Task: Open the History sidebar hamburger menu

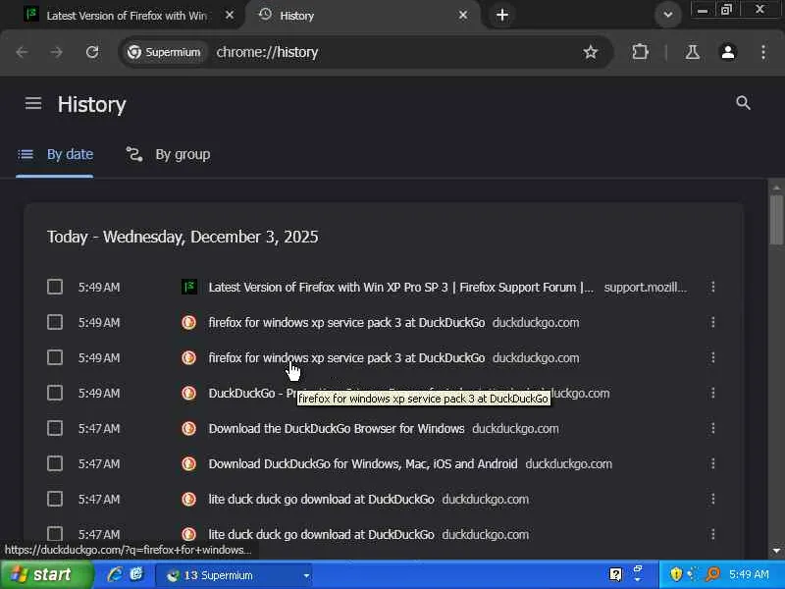Action: click(33, 103)
